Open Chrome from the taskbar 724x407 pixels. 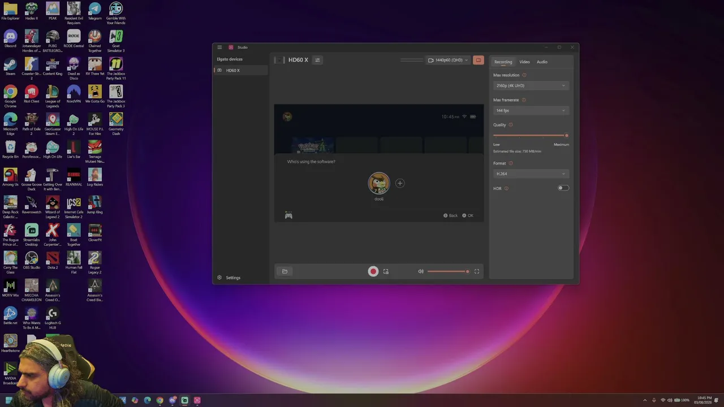[160, 400]
